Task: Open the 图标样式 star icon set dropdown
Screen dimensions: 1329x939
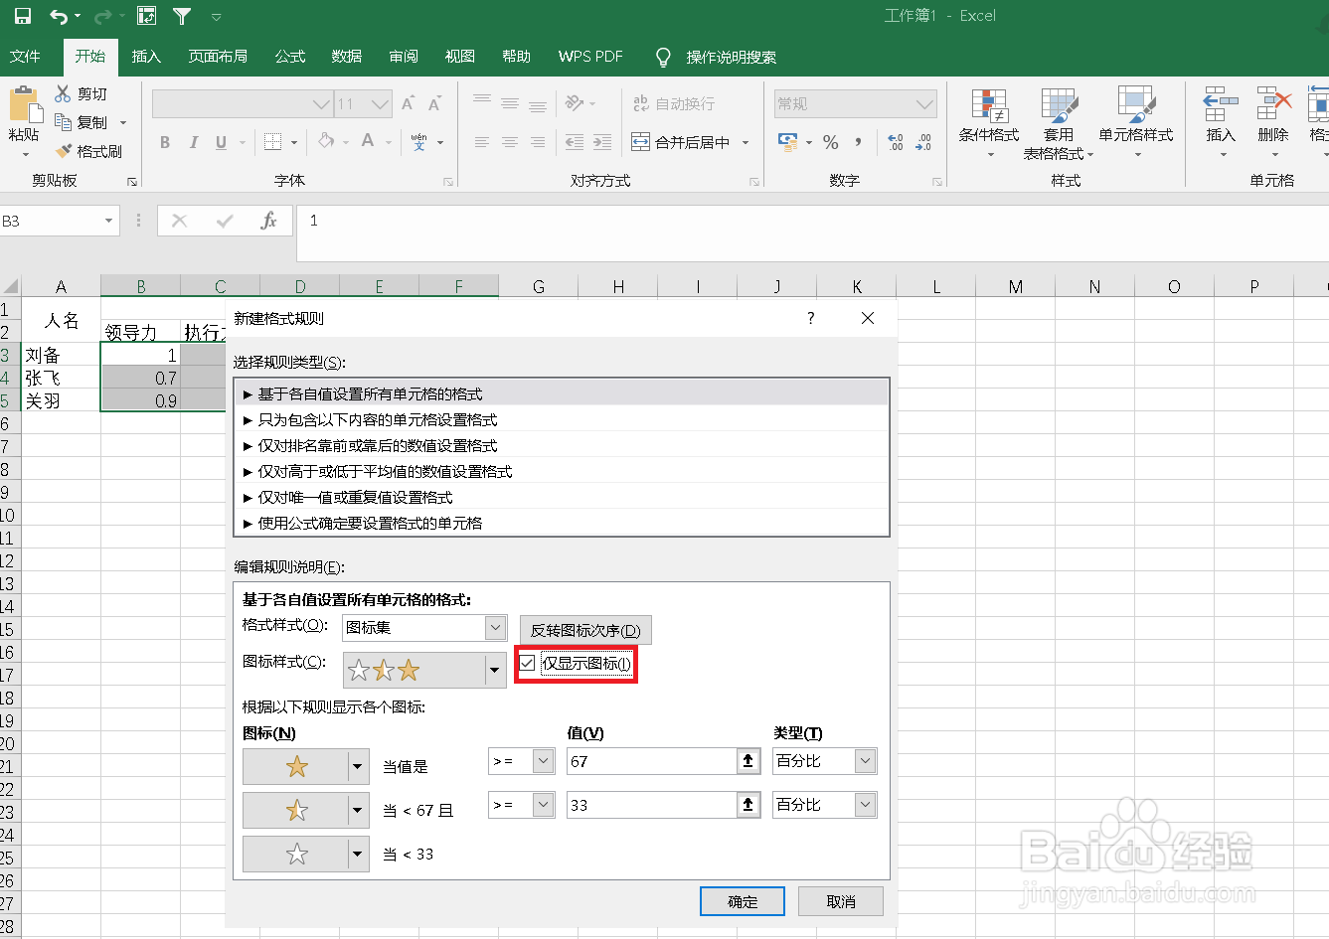Action: (x=494, y=670)
